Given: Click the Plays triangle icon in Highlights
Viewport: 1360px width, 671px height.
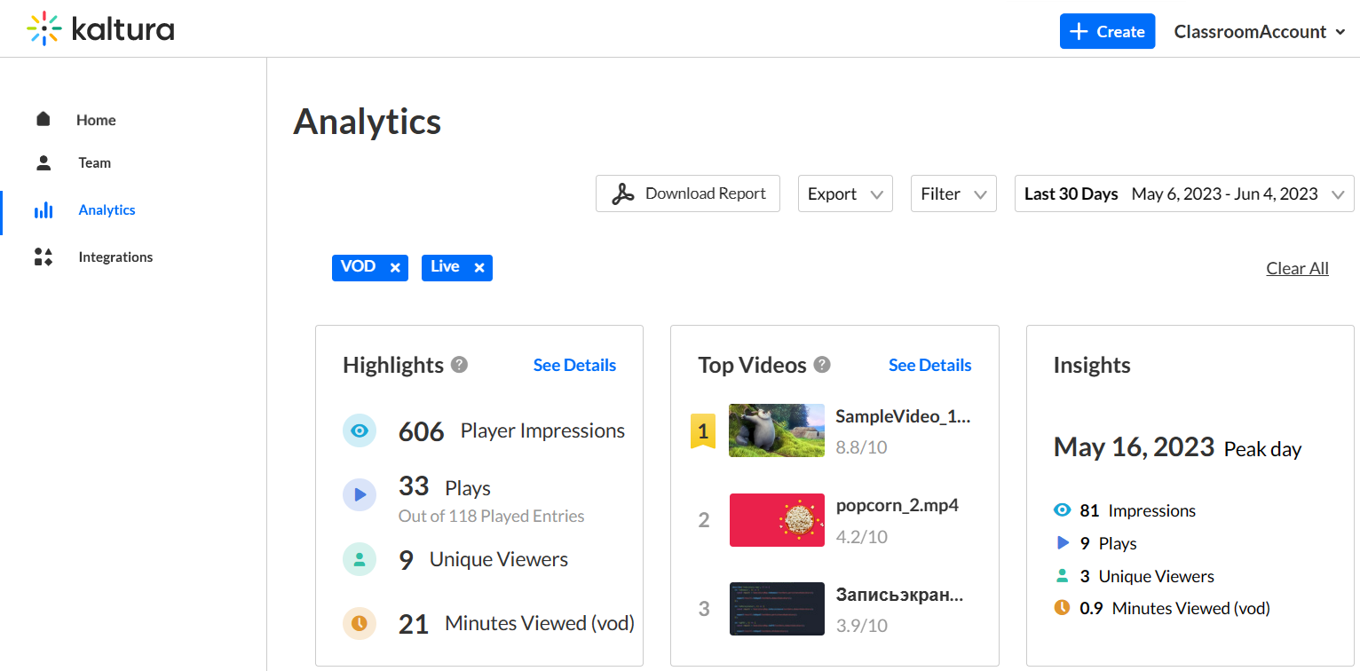Looking at the screenshot, I should pyautogui.click(x=360, y=495).
